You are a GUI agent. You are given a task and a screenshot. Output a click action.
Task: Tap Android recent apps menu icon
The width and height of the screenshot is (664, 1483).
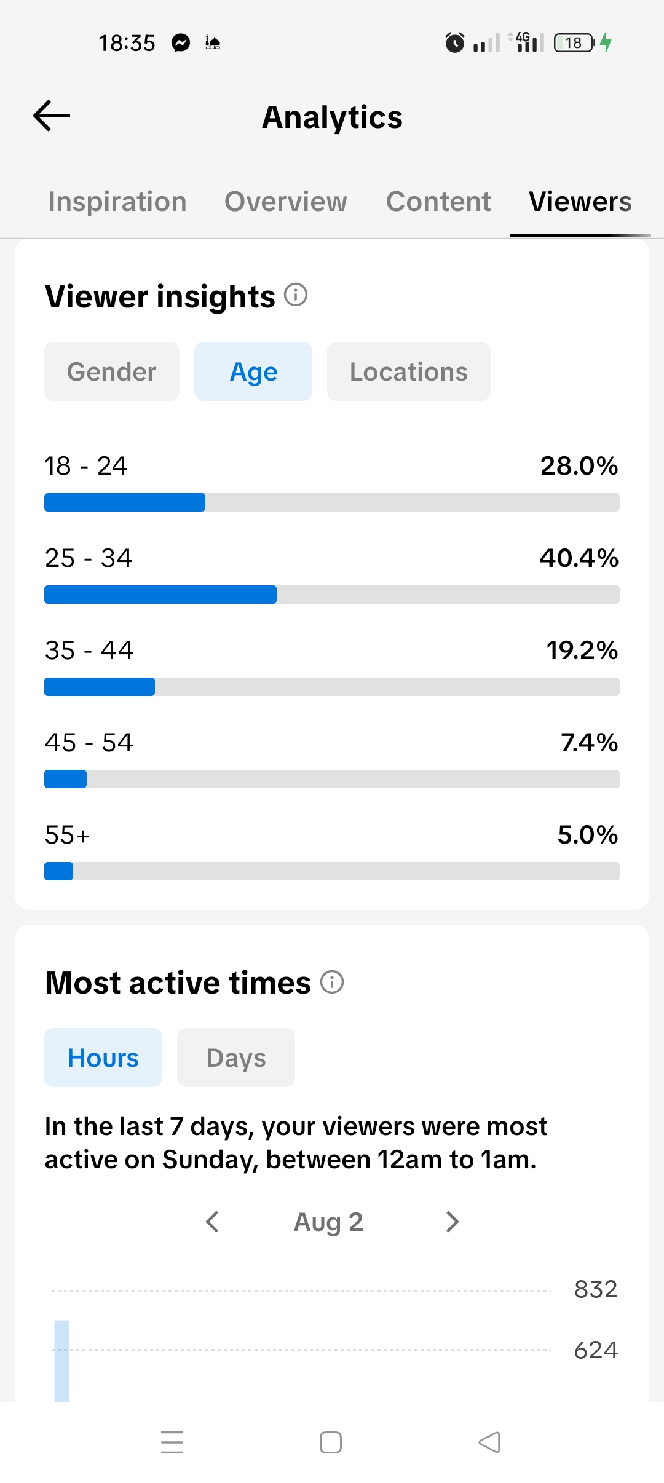tap(172, 1442)
